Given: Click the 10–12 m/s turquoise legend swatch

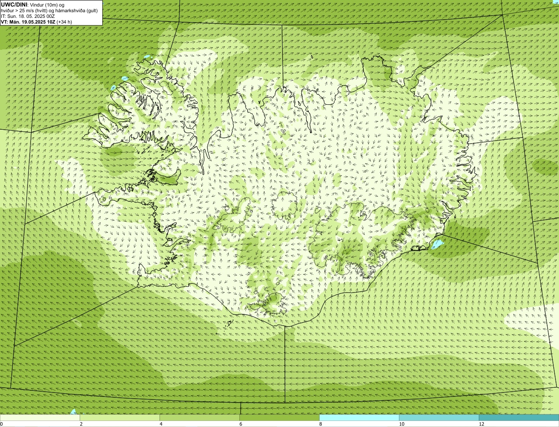Looking at the screenshot, I should click(439, 417).
